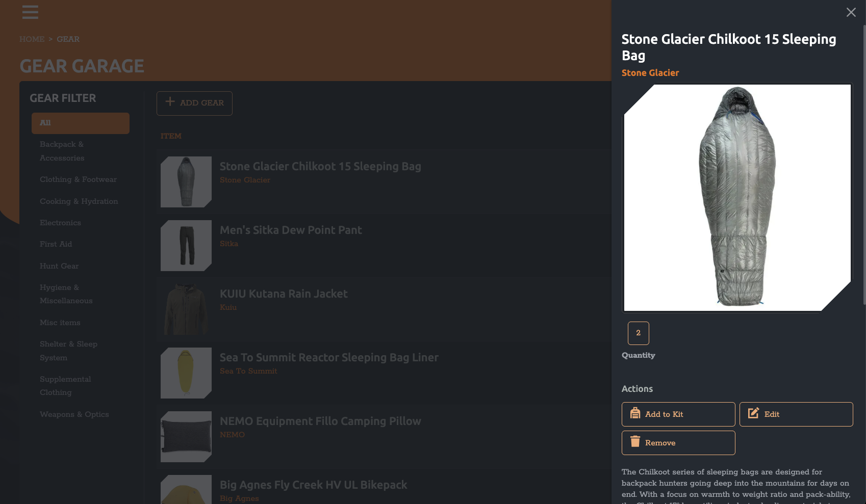Open Big Agnes Fly Creek HV UL Bikepack
Screen dimensions: 866x504
(x=313, y=485)
